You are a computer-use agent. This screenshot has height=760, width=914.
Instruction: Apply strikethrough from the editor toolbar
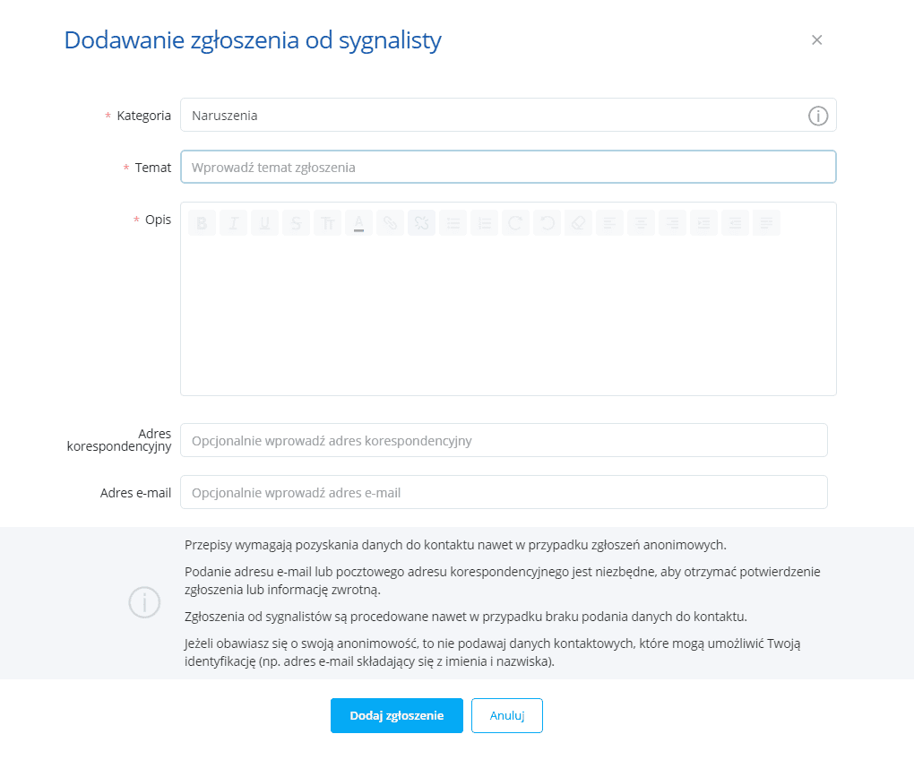pos(296,223)
